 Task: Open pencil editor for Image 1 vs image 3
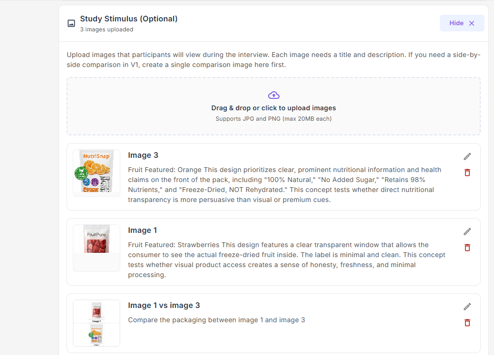[467, 307]
